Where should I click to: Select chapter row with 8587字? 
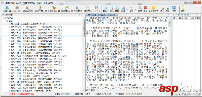tap(42, 32)
